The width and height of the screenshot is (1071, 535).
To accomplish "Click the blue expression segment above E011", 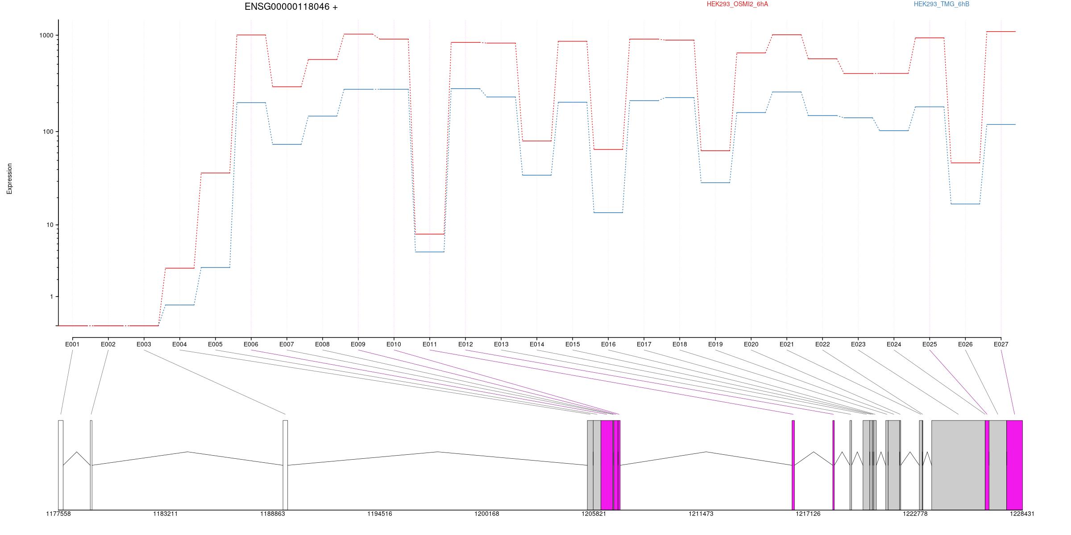I will pyautogui.click(x=430, y=252).
